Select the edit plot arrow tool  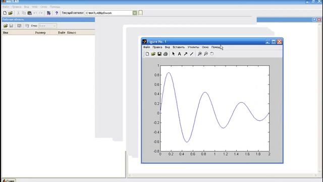174,54
